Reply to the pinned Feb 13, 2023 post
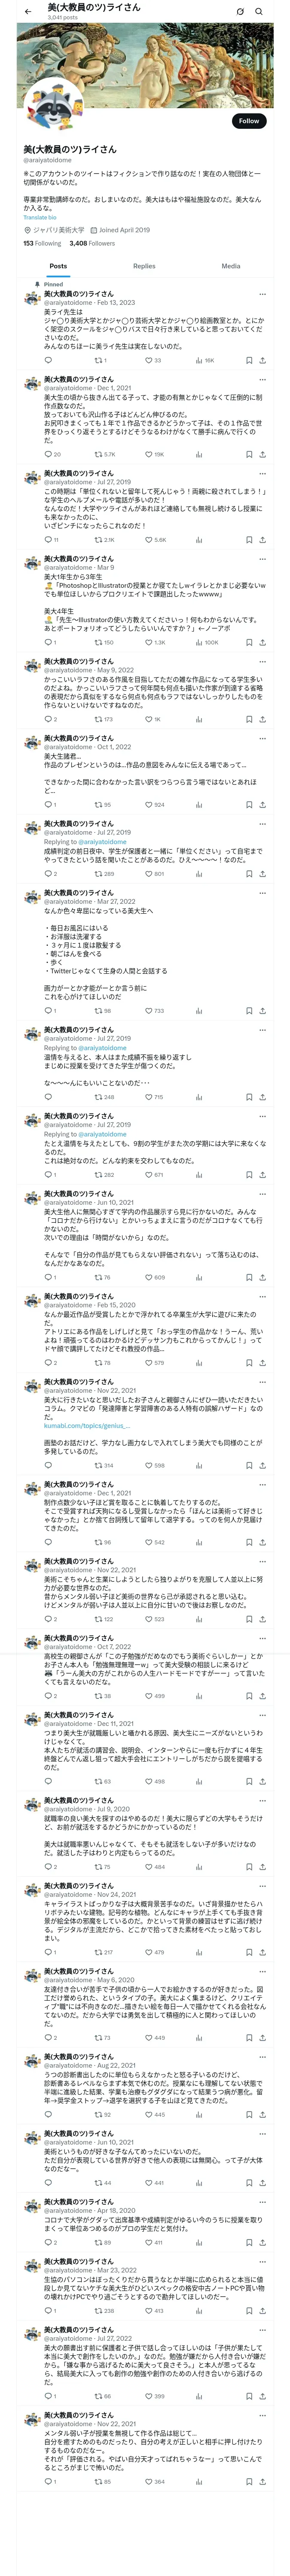290x2576 pixels. (x=48, y=360)
